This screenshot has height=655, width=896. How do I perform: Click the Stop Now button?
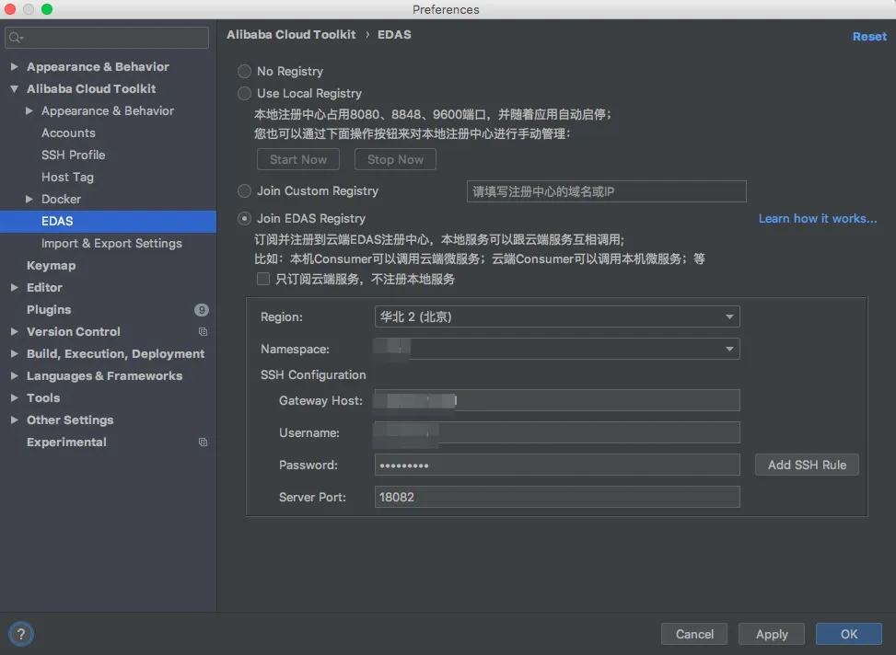(x=395, y=159)
